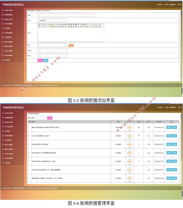
Task: Open the paragraph heading format dropdown in the editor
Action: 40,27
